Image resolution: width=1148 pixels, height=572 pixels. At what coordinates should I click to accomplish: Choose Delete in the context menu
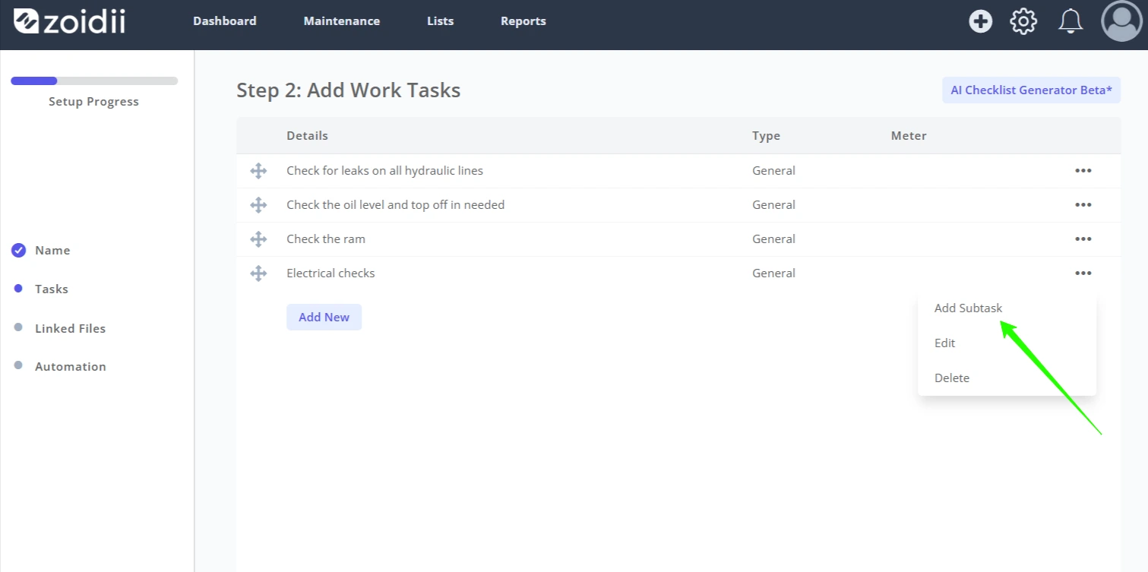[x=951, y=378]
